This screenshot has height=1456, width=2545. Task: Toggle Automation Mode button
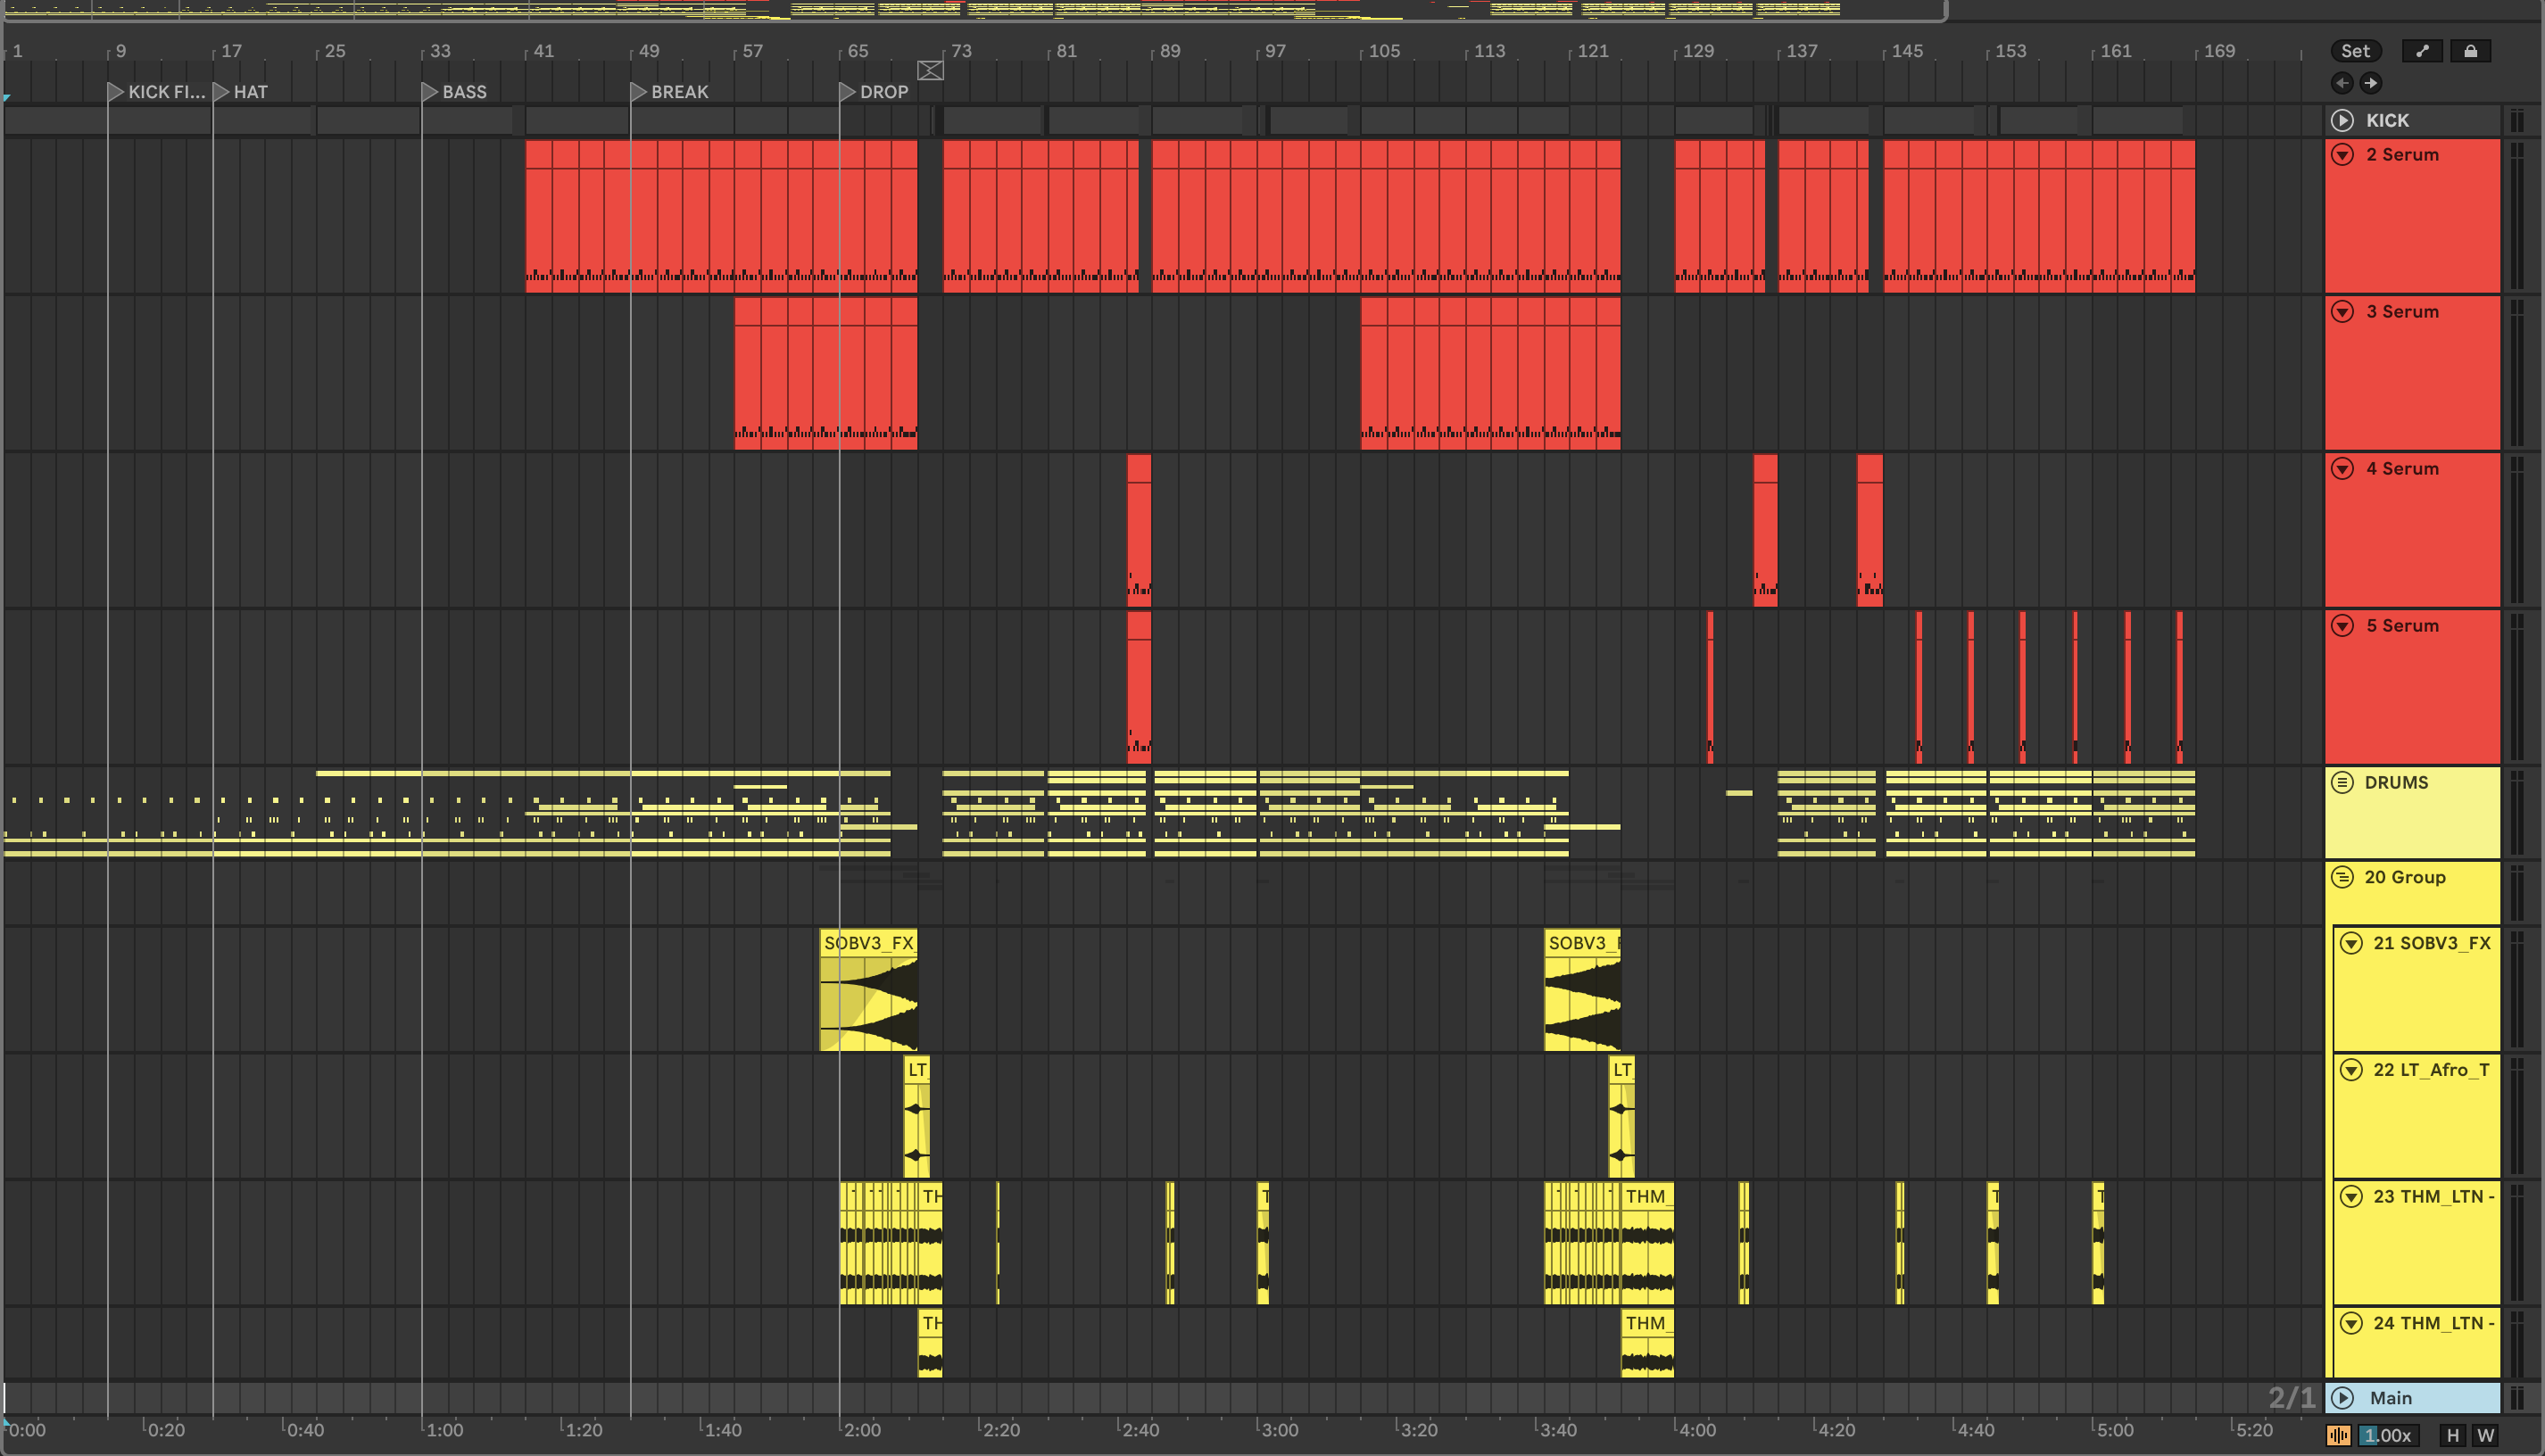[x=2422, y=51]
